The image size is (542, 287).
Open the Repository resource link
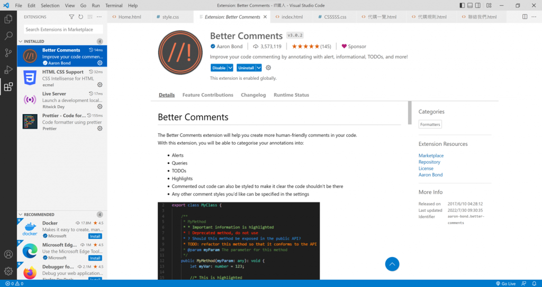[429, 162]
